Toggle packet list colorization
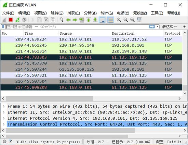The width and height of the screenshot is (188, 145). click(x=110, y=20)
